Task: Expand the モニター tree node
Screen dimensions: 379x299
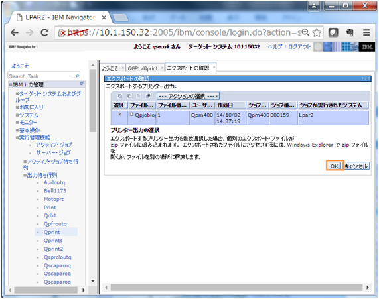Action: tap(17, 123)
